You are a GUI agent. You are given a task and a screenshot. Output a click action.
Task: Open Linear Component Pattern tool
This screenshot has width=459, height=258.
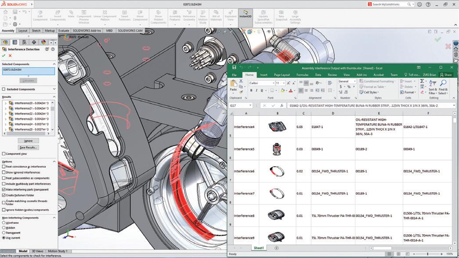coord(105,15)
